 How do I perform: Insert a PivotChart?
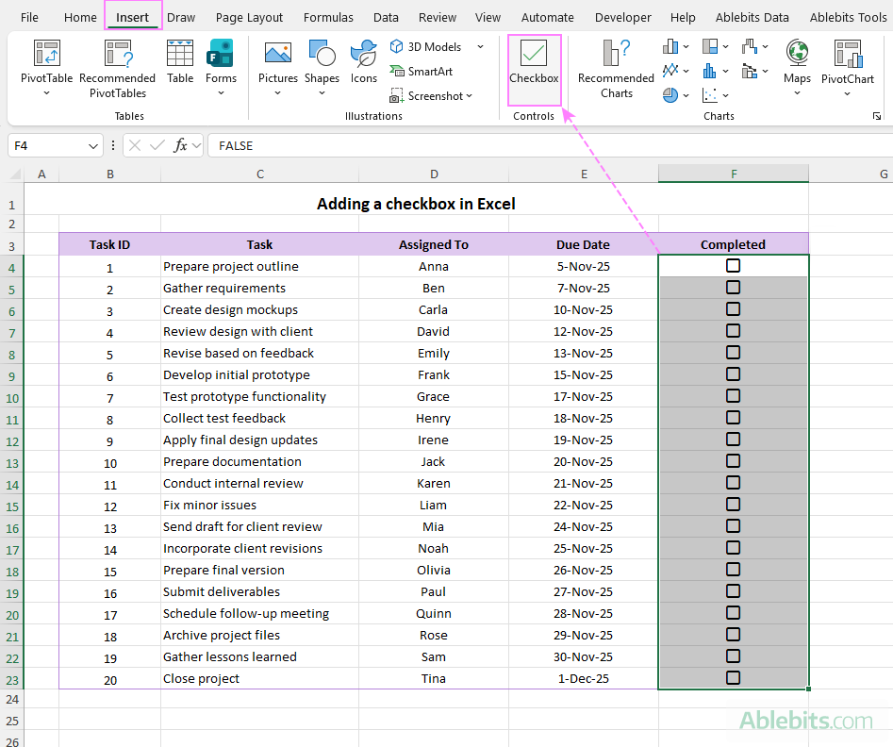click(x=846, y=66)
